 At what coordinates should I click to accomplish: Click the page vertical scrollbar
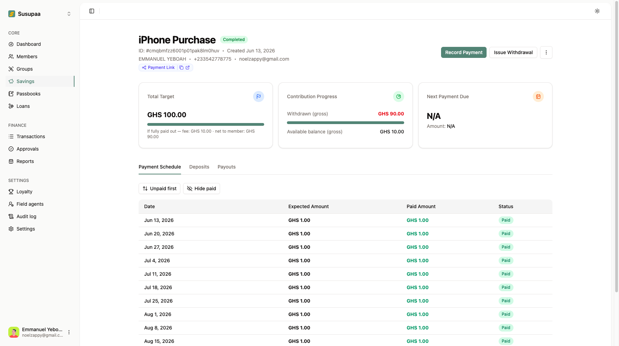[617, 146]
